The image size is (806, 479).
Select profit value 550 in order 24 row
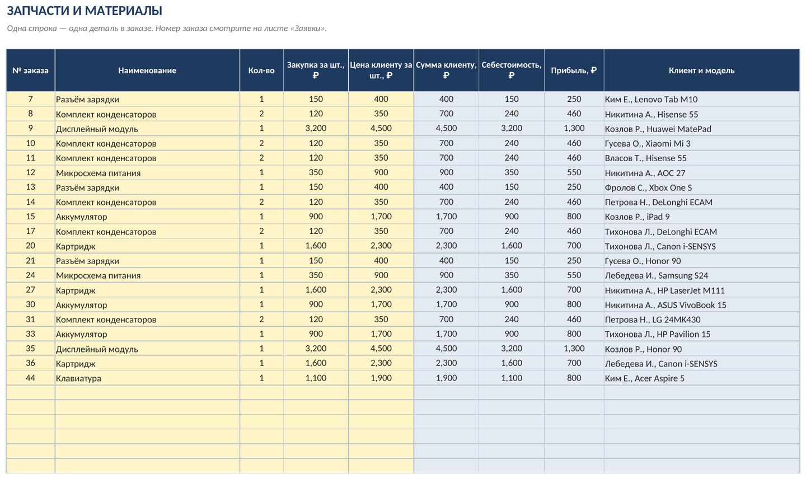pyautogui.click(x=574, y=275)
